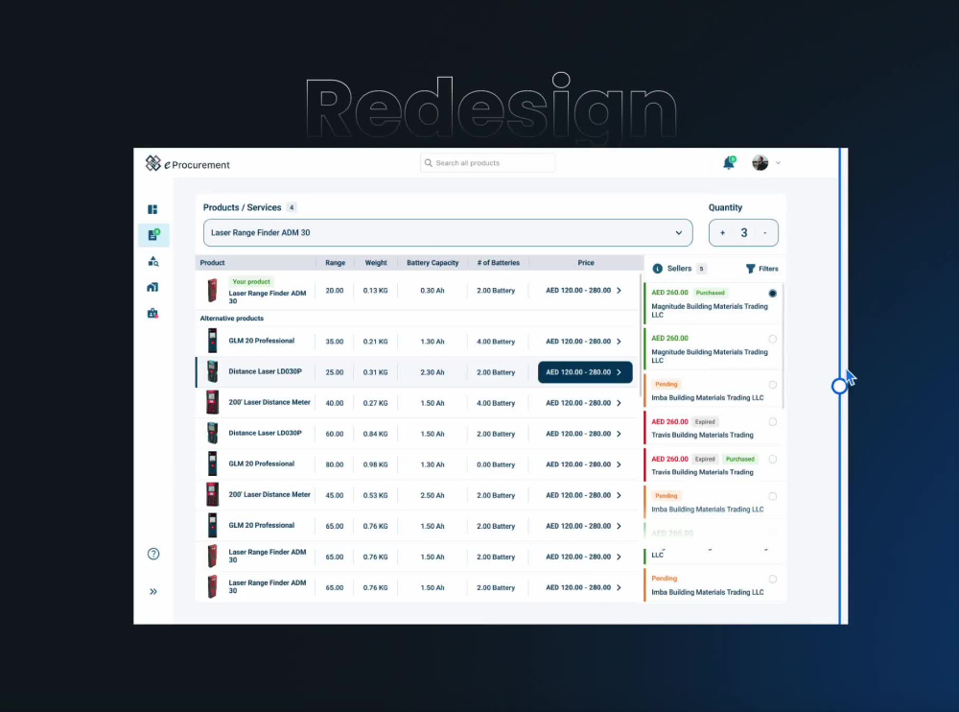959x712 pixels.
Task: Click thumbnail of 200' Laser Distance Meter 45.00
Action: [x=212, y=495]
